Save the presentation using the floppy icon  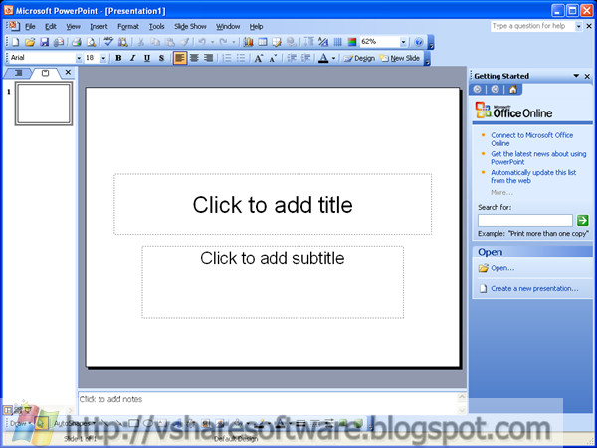point(44,42)
